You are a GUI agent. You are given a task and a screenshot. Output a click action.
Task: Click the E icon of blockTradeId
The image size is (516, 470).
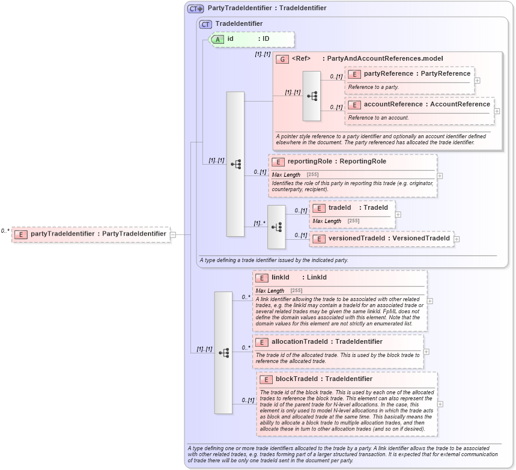click(266, 379)
